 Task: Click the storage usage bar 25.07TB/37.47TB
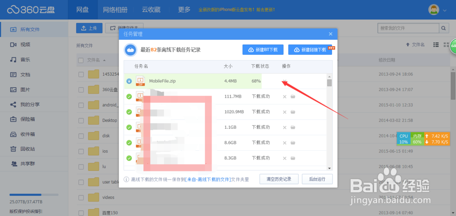pos(34,195)
